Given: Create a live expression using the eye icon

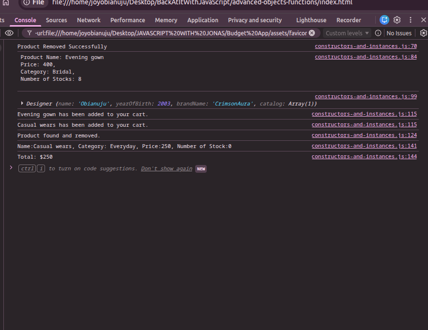Looking at the screenshot, I should (9, 33).
